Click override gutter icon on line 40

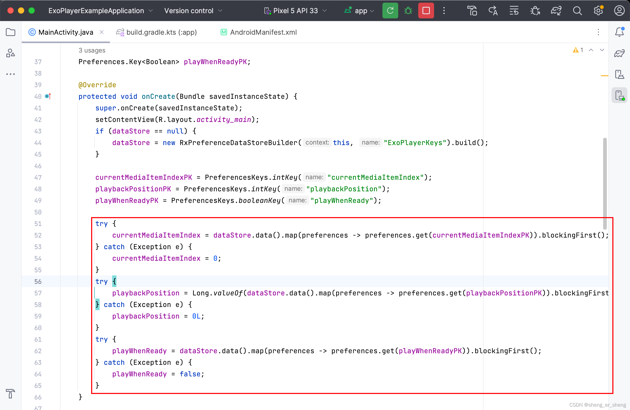click(x=48, y=96)
